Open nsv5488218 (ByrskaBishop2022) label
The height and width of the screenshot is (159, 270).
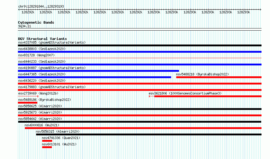tap(202, 74)
